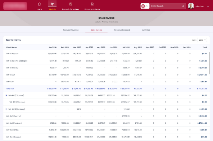213x141 pixels.
Task: Focus the Global Search input field
Action: pyautogui.click(x=166, y=6)
